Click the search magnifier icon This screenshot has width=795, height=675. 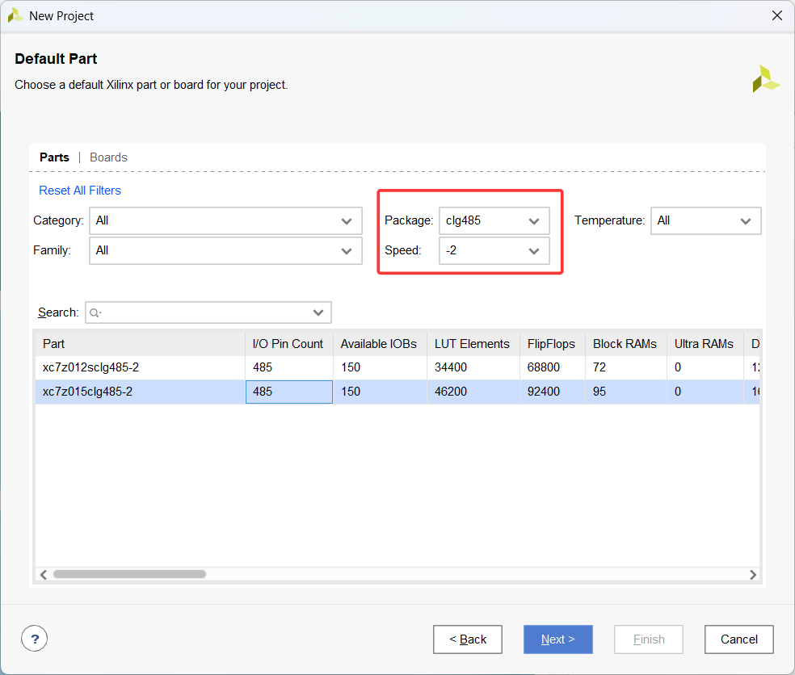point(95,312)
